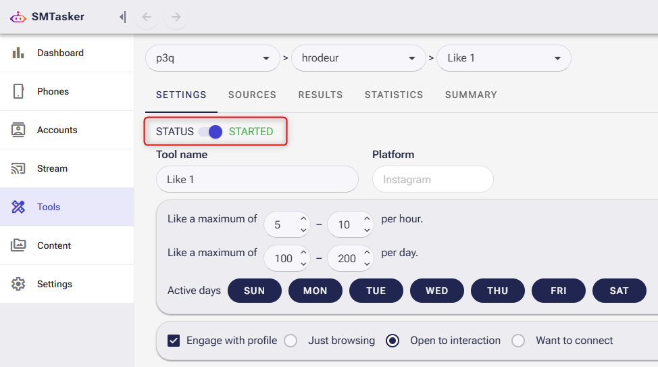The height and width of the screenshot is (367, 658).
Task: Choose the Want to connect radio option
Action: (518, 341)
